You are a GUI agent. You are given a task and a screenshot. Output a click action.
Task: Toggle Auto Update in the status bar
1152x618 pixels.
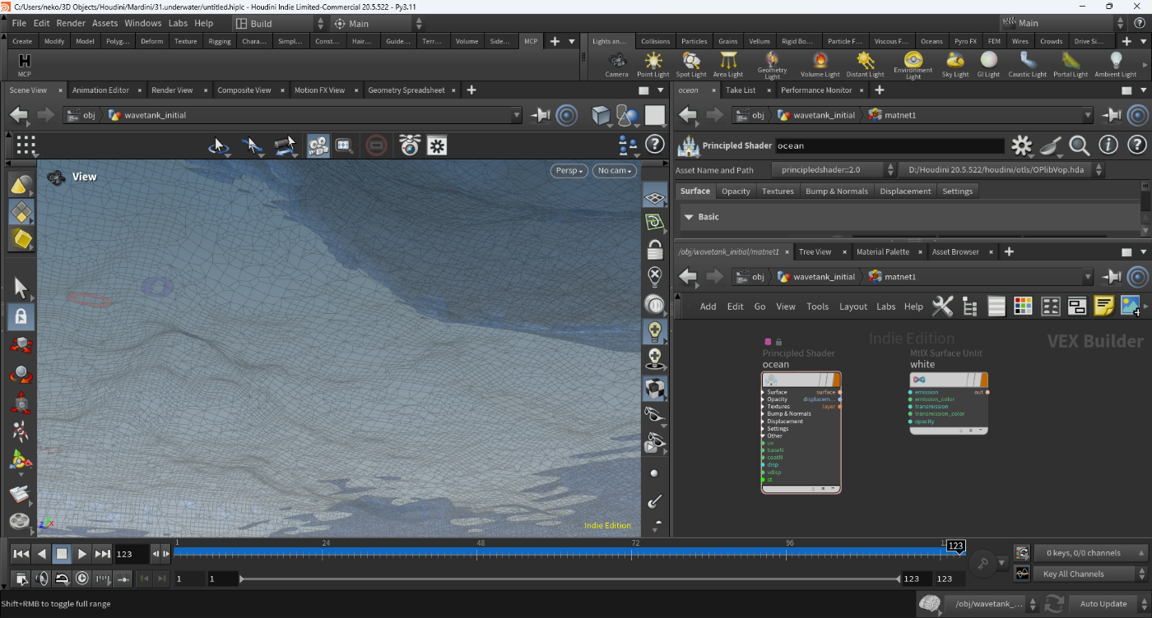click(1103, 604)
